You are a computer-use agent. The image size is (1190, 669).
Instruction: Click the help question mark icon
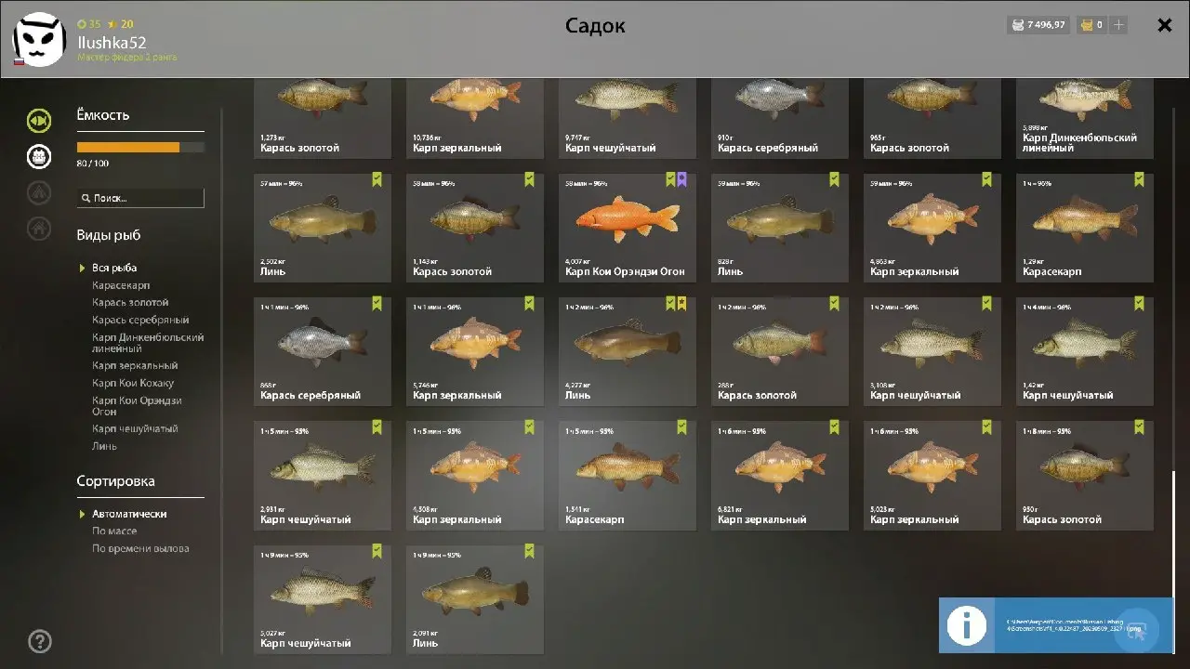tap(40, 641)
